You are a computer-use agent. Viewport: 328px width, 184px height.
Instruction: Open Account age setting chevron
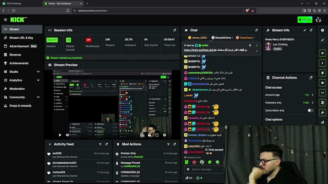coord(312,95)
